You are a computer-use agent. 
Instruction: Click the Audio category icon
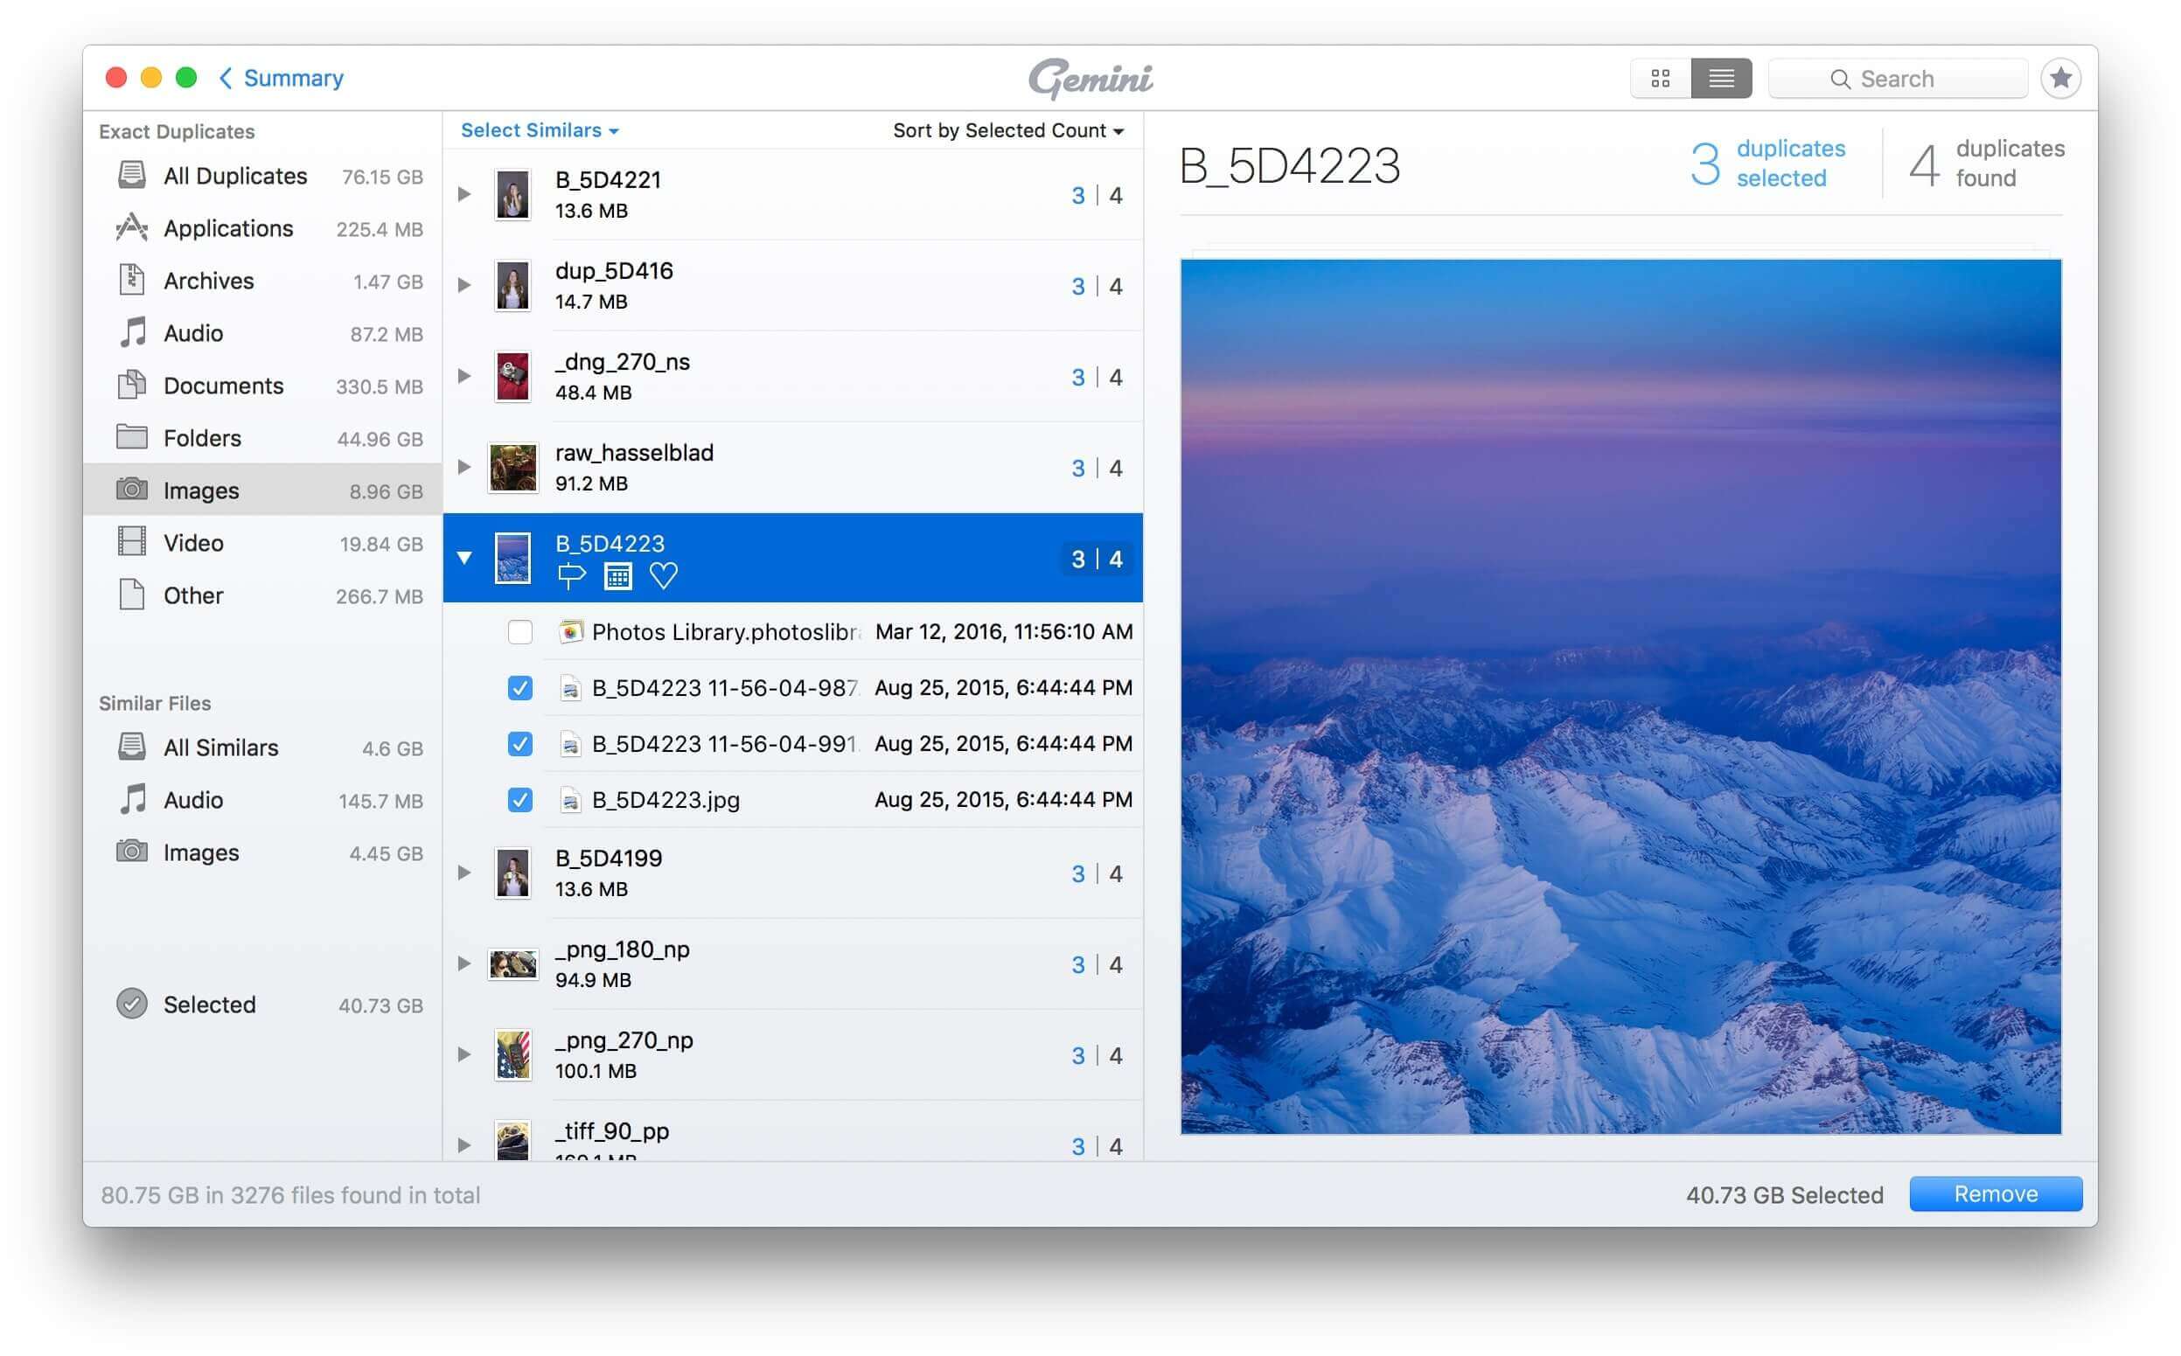133,330
